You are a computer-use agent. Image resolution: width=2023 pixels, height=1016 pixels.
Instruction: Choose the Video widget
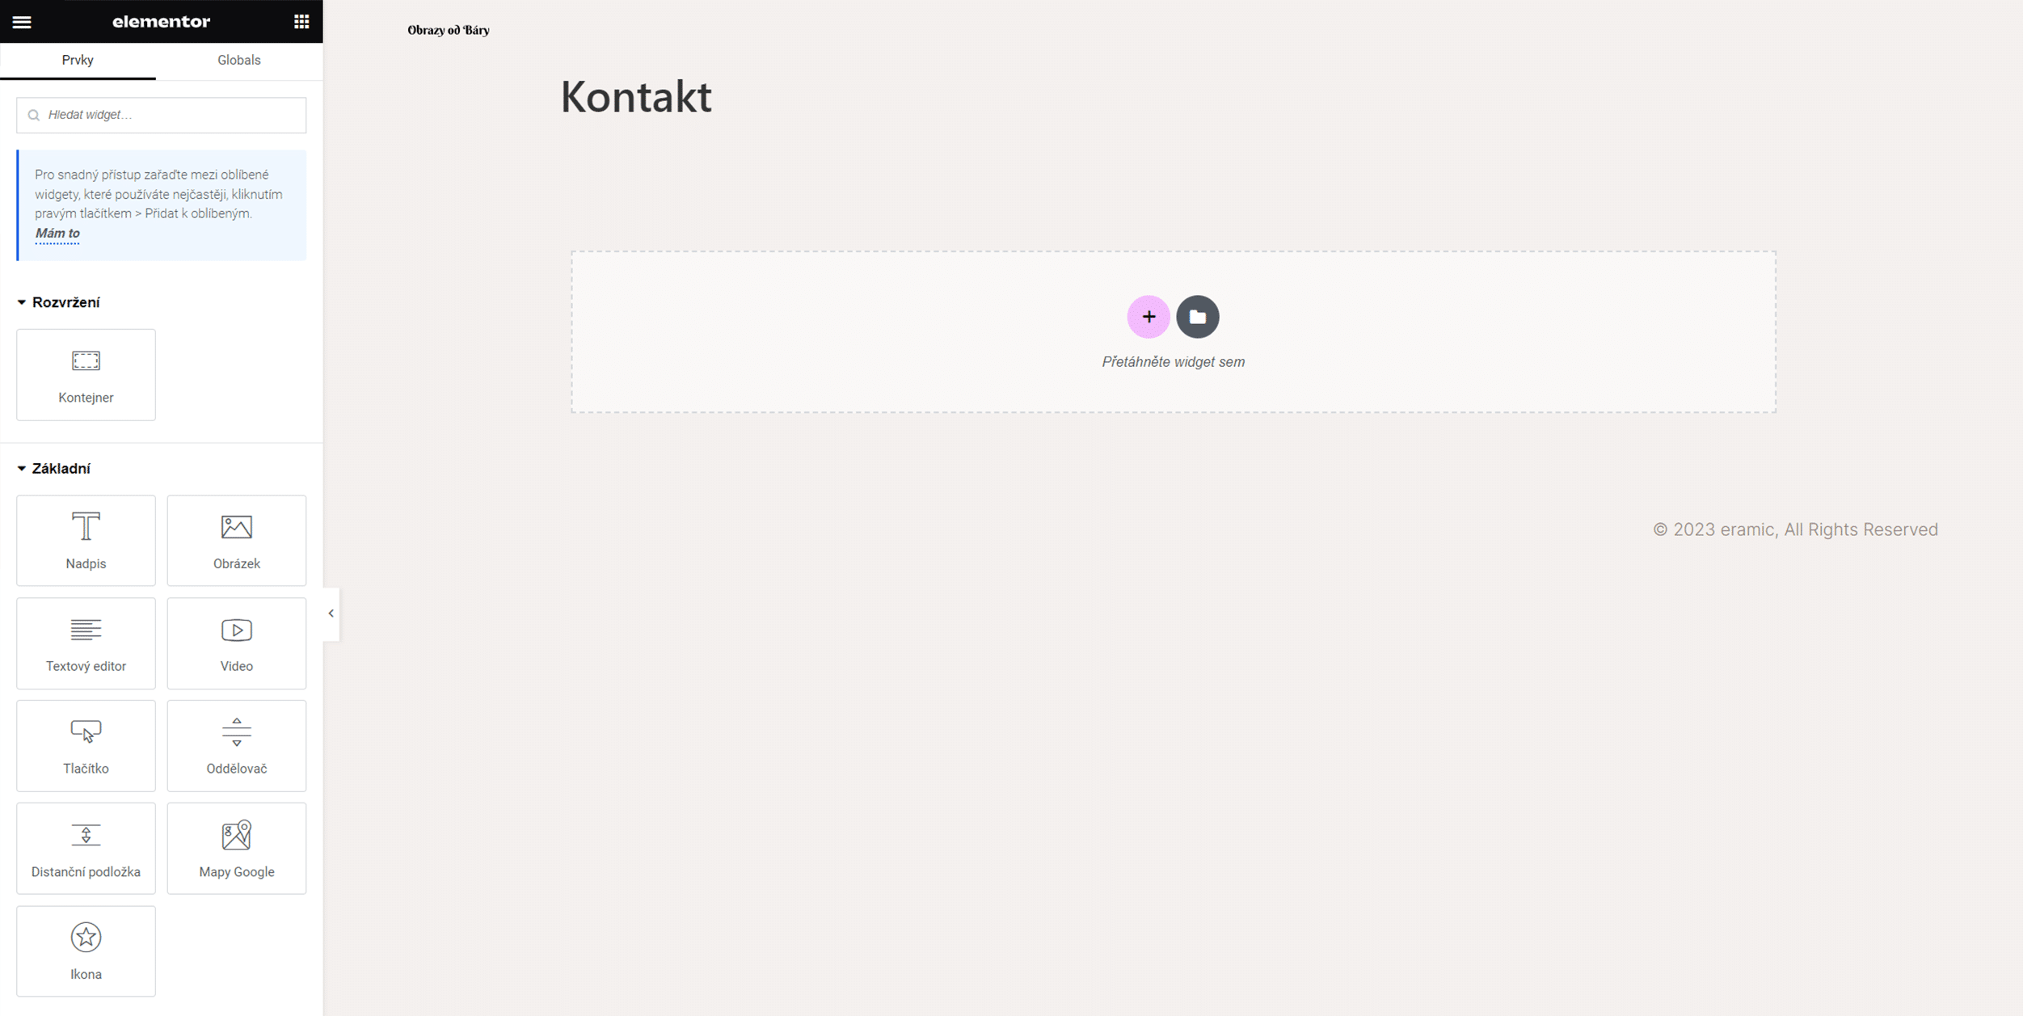click(237, 643)
